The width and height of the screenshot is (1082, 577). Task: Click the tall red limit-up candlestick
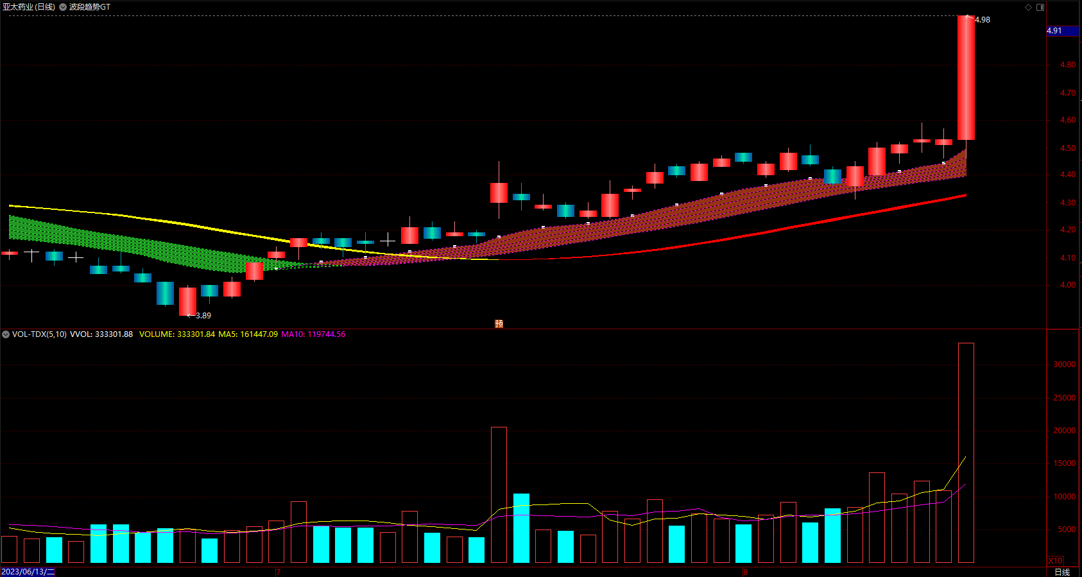pos(966,78)
